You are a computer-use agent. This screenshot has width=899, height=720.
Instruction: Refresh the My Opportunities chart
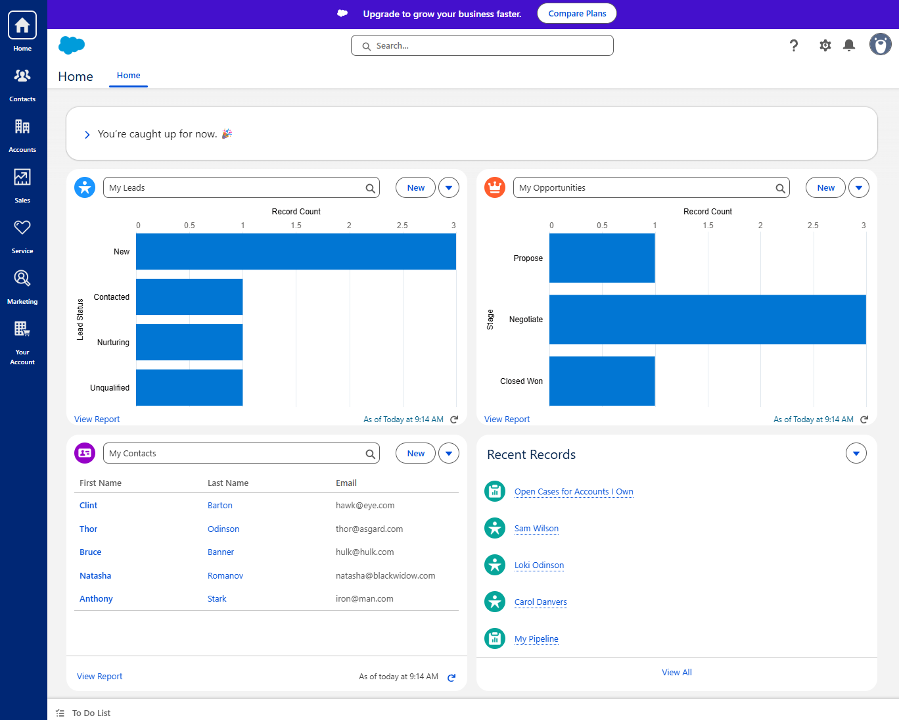pos(864,419)
